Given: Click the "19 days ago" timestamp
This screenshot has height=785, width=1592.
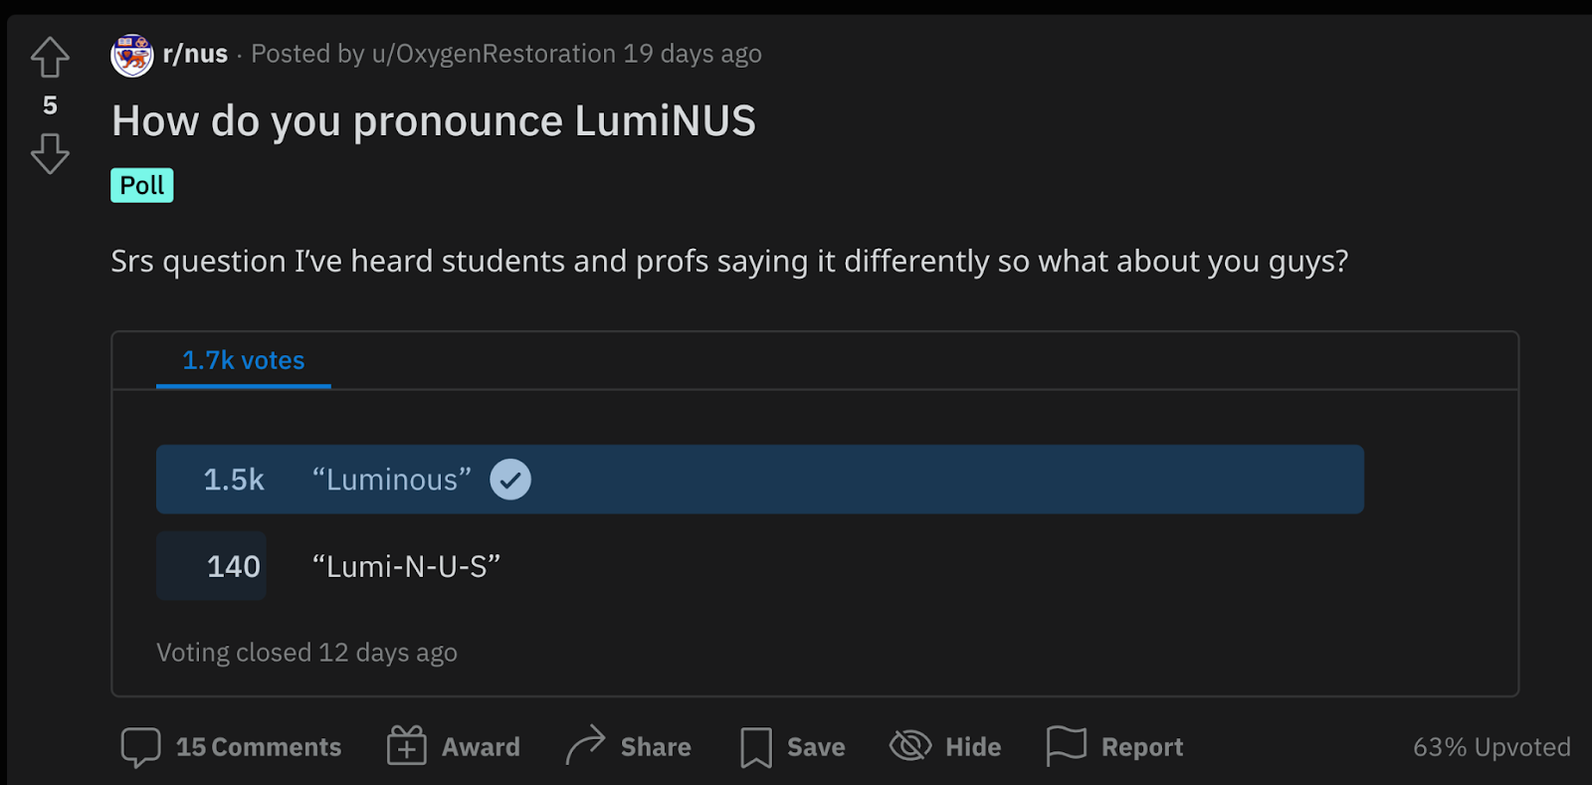Looking at the screenshot, I should tap(693, 54).
